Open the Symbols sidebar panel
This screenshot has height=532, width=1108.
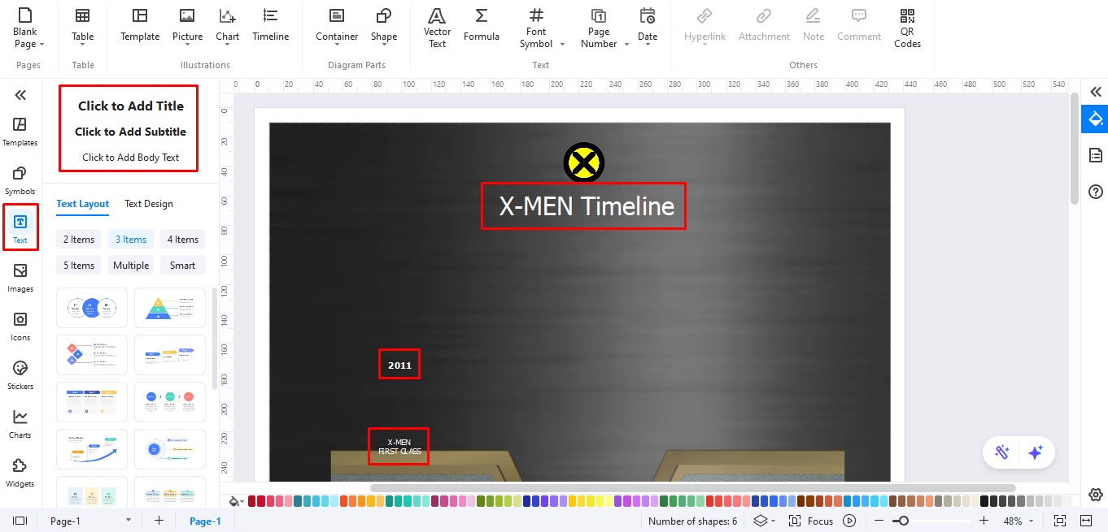[x=20, y=180]
